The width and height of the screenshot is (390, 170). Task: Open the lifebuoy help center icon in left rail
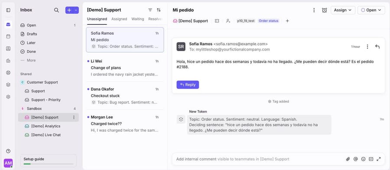coord(8,73)
